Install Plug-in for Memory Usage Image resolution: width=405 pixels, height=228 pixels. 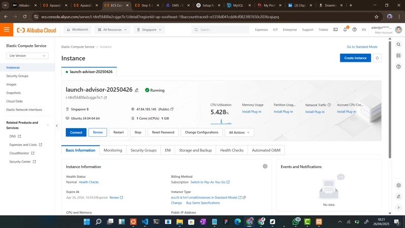tap(252, 111)
